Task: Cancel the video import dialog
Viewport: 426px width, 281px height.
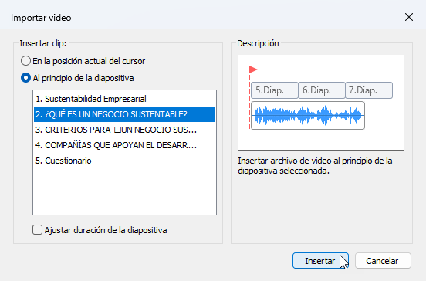Action: tap(383, 261)
